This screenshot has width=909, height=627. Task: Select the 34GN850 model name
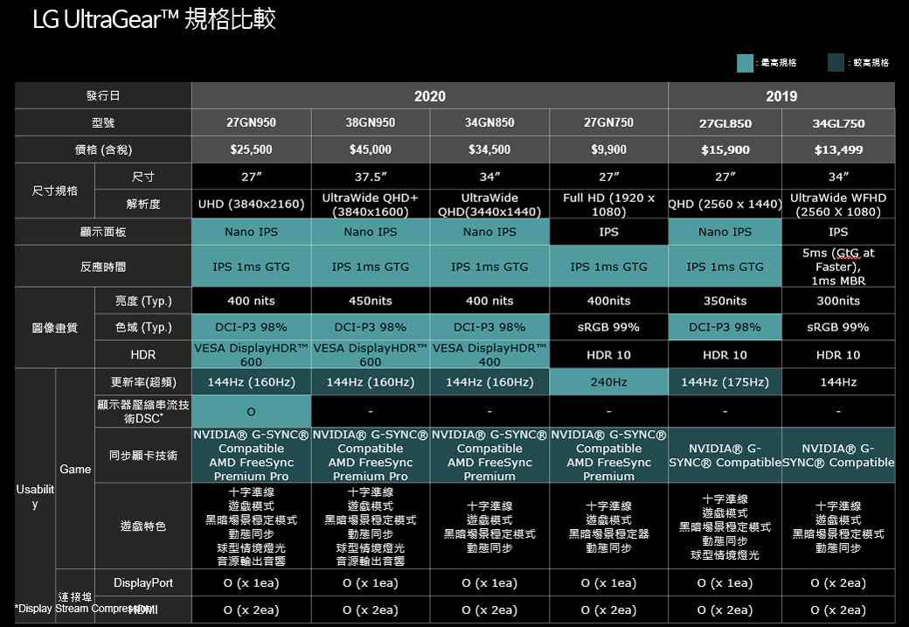coord(489,123)
